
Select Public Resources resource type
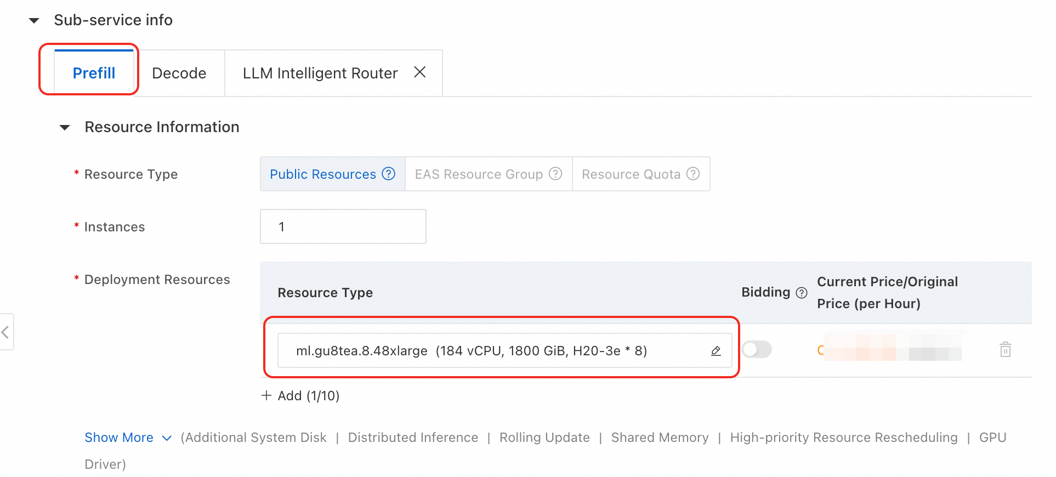click(322, 174)
